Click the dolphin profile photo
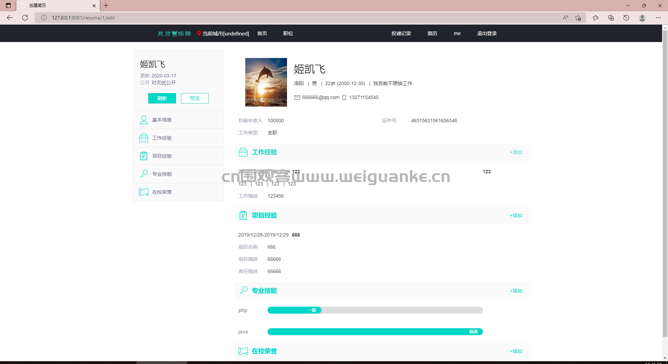 point(266,82)
